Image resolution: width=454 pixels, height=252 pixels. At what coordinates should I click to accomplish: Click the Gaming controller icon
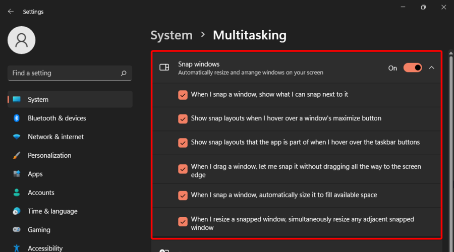[x=17, y=230]
